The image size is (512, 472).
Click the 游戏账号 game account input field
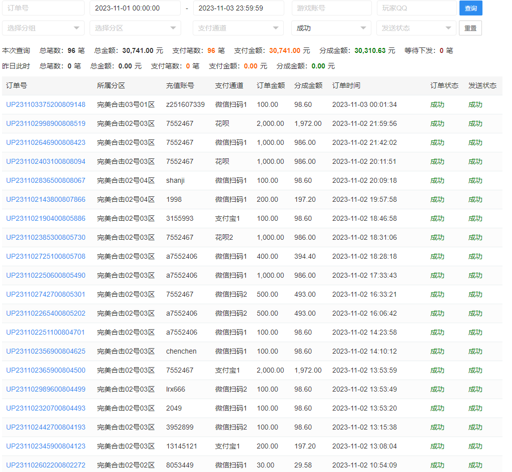331,8
